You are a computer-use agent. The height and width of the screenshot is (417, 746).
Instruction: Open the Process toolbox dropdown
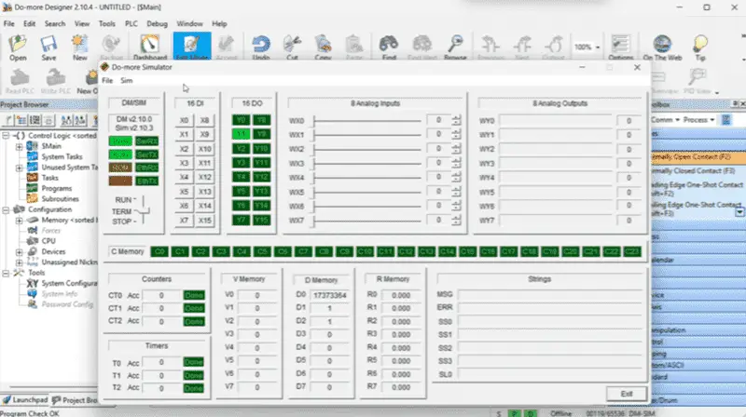pyautogui.click(x=698, y=120)
